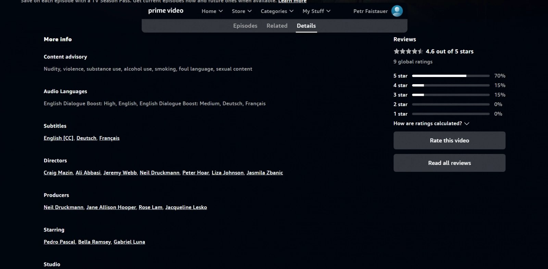The height and width of the screenshot is (269, 548).
Task: Open the English [CC] subtitles link
Action: coord(59,138)
